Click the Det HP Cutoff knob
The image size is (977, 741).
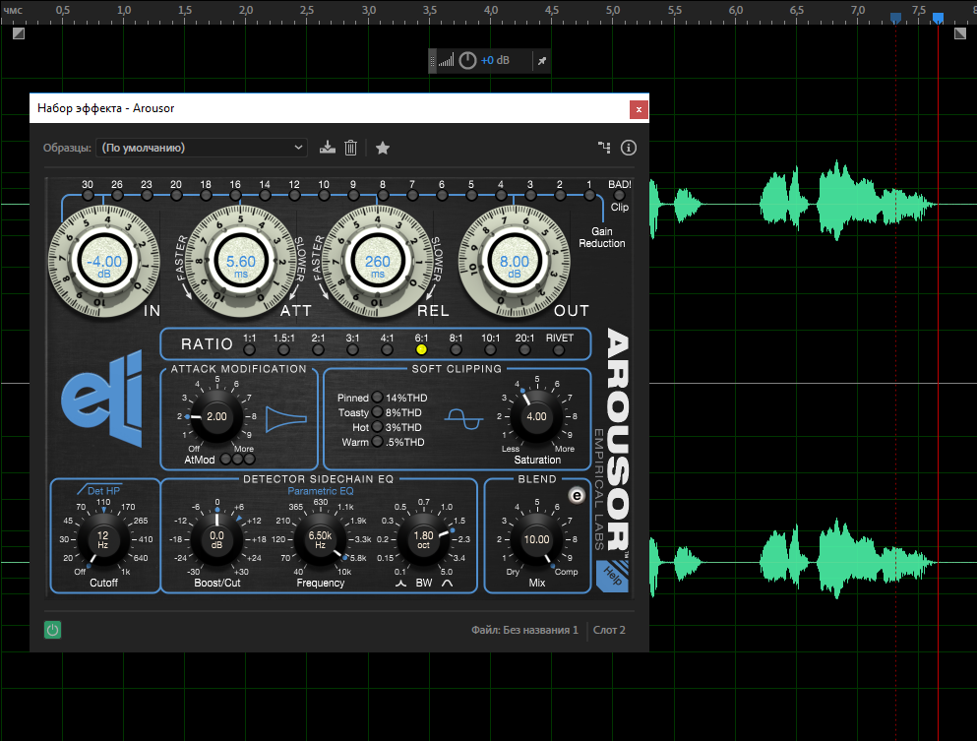tap(102, 539)
